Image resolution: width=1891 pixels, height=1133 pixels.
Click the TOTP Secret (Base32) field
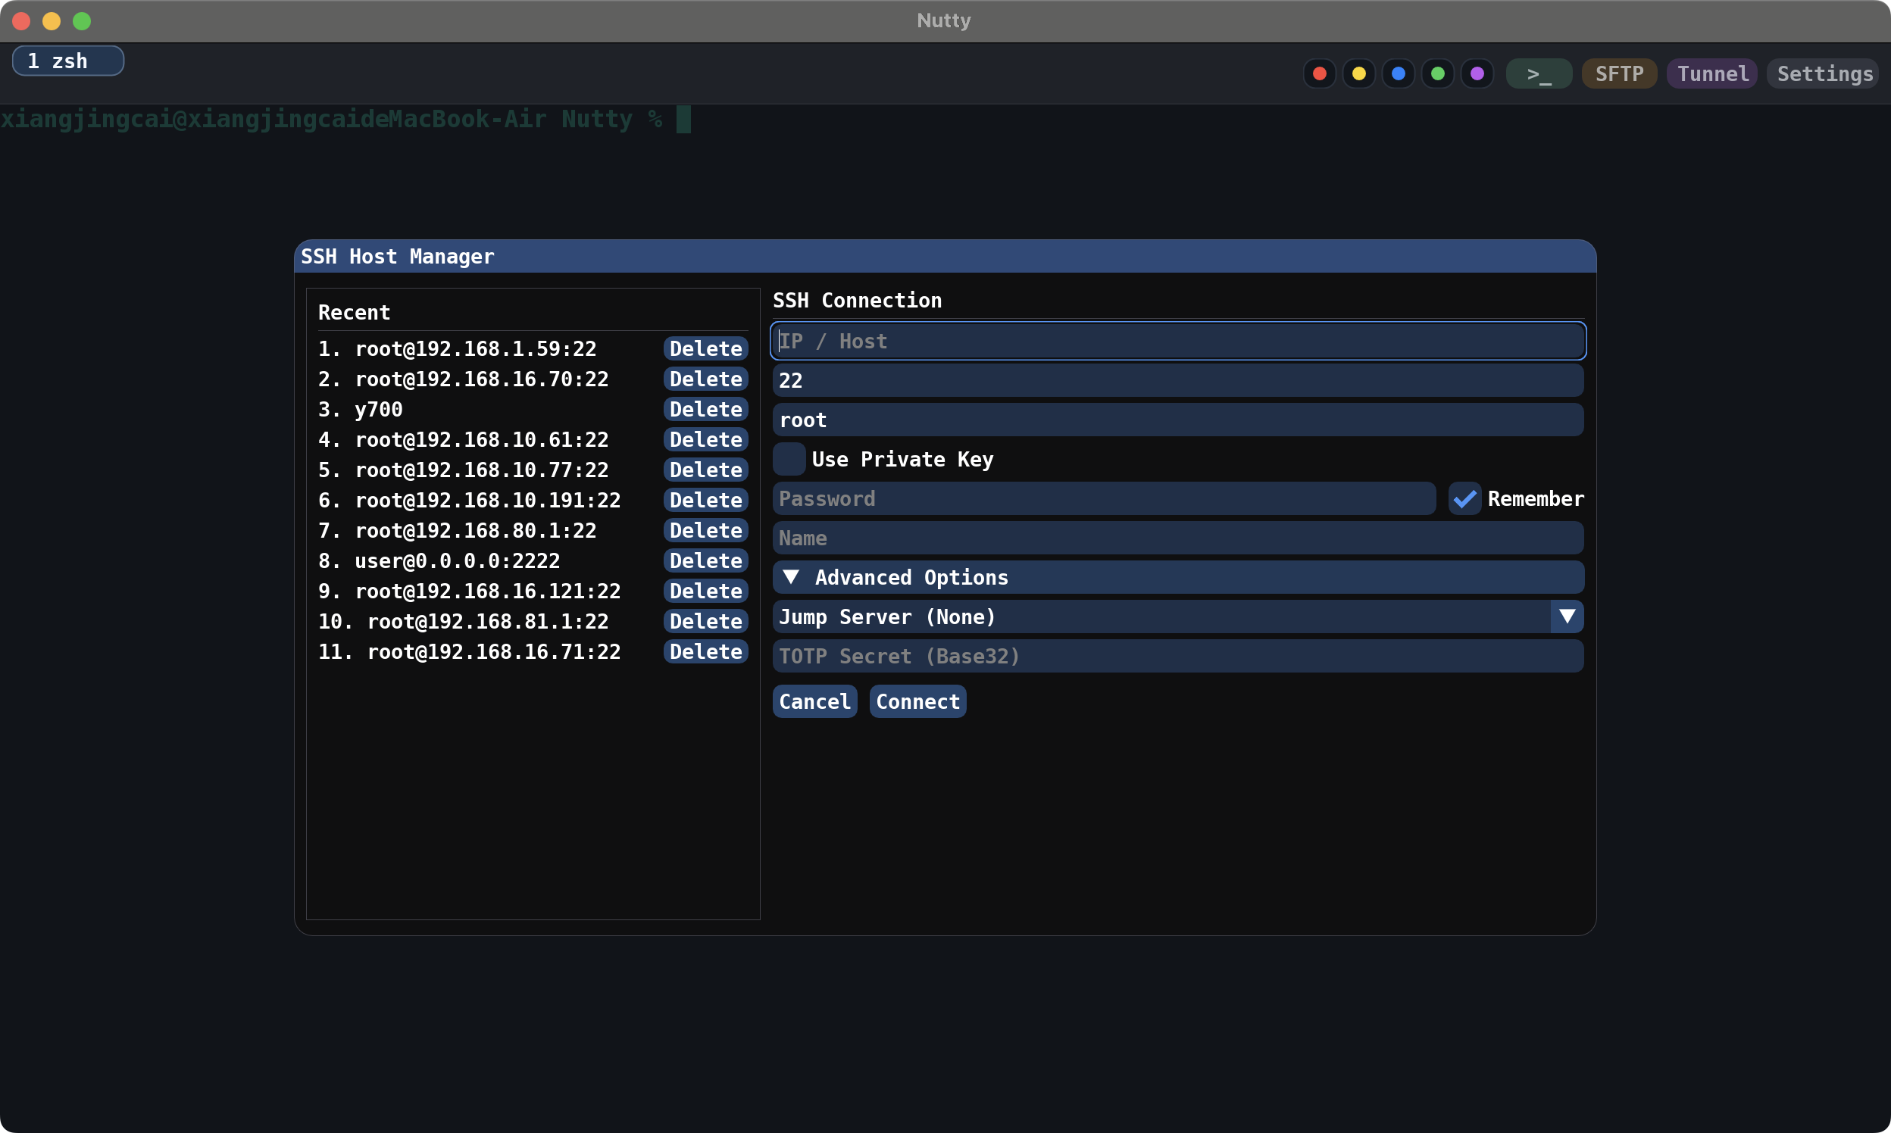[1178, 656]
